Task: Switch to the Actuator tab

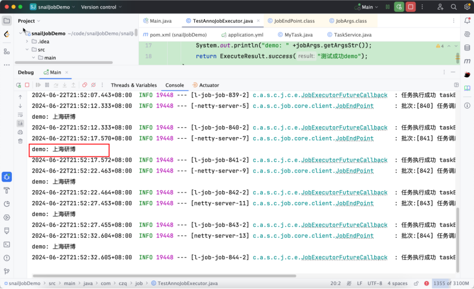Action: 206,85
